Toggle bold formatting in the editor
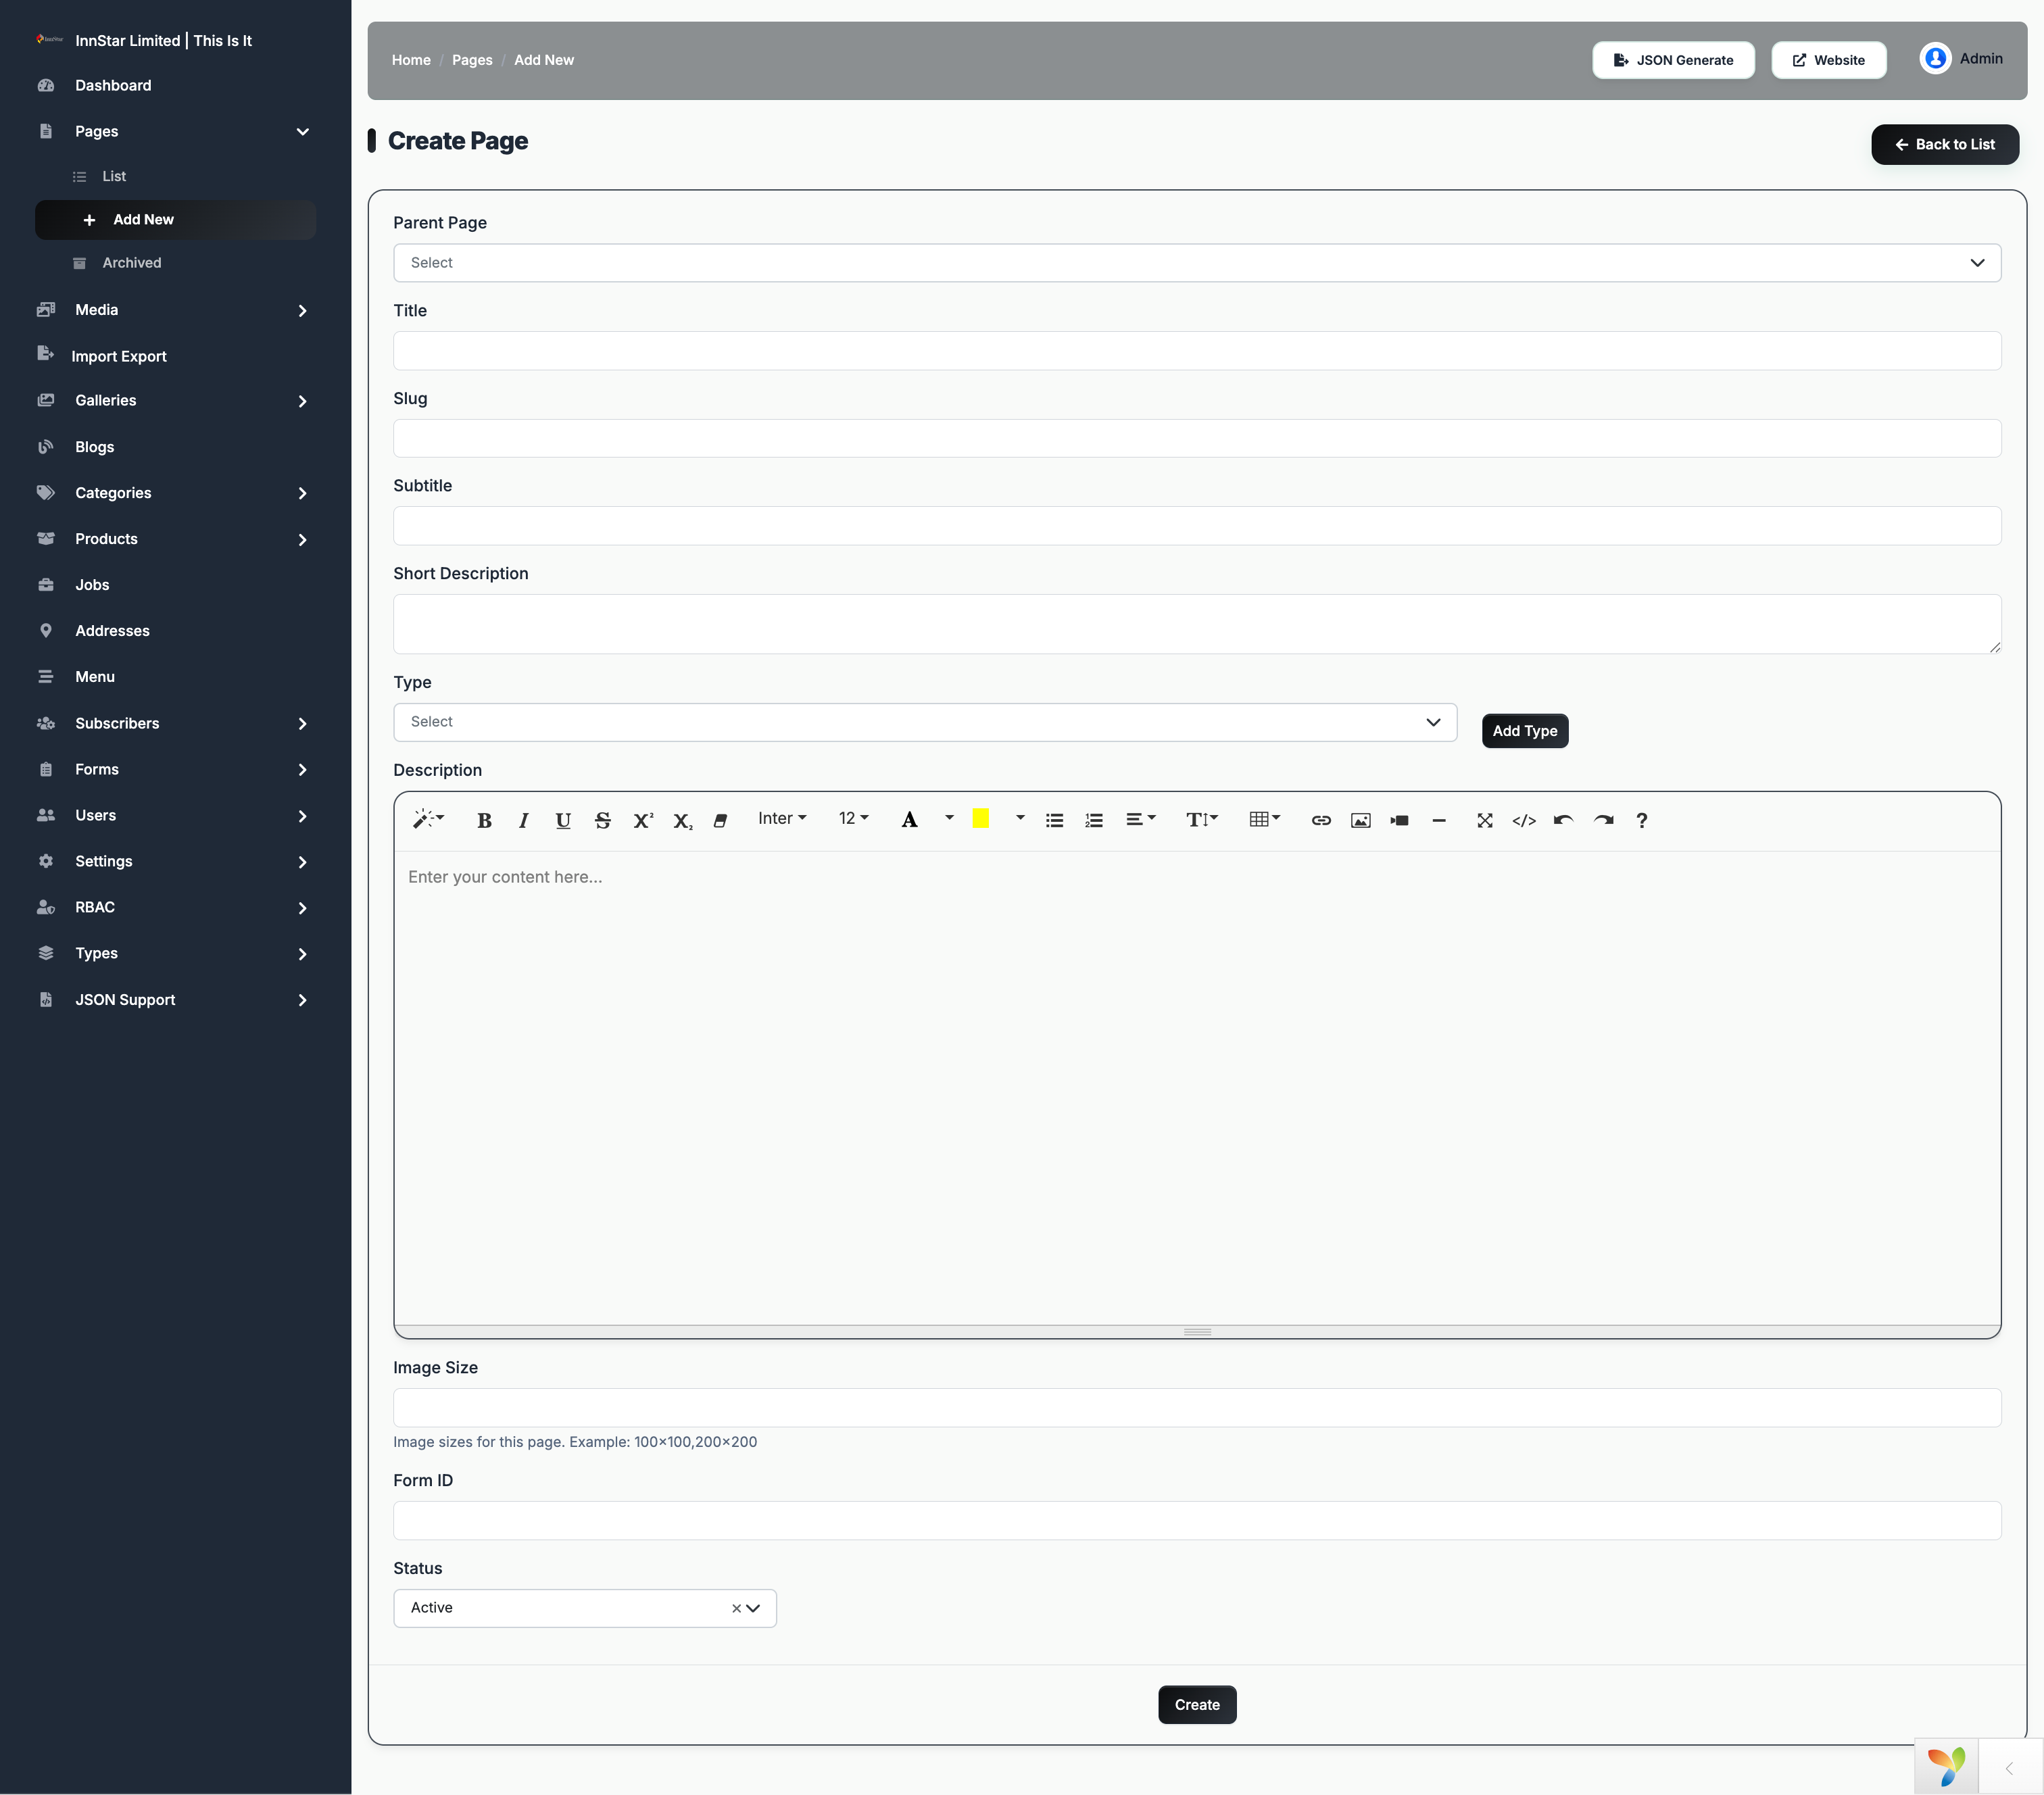Image resolution: width=2044 pixels, height=1795 pixels. [484, 820]
